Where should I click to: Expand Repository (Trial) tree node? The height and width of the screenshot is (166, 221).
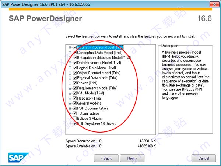(70, 98)
